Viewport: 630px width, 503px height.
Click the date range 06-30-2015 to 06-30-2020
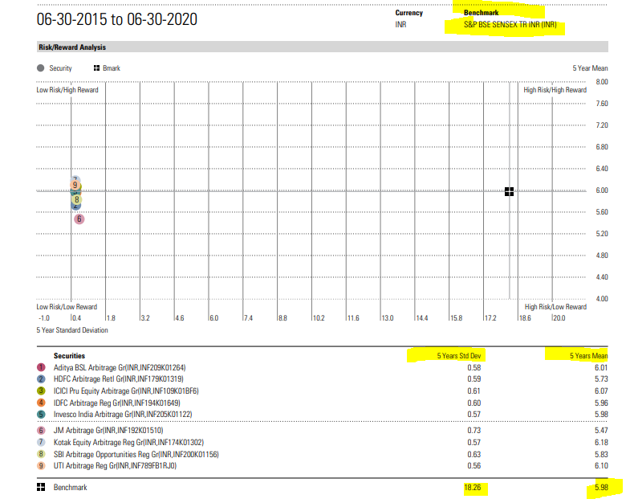(x=117, y=19)
